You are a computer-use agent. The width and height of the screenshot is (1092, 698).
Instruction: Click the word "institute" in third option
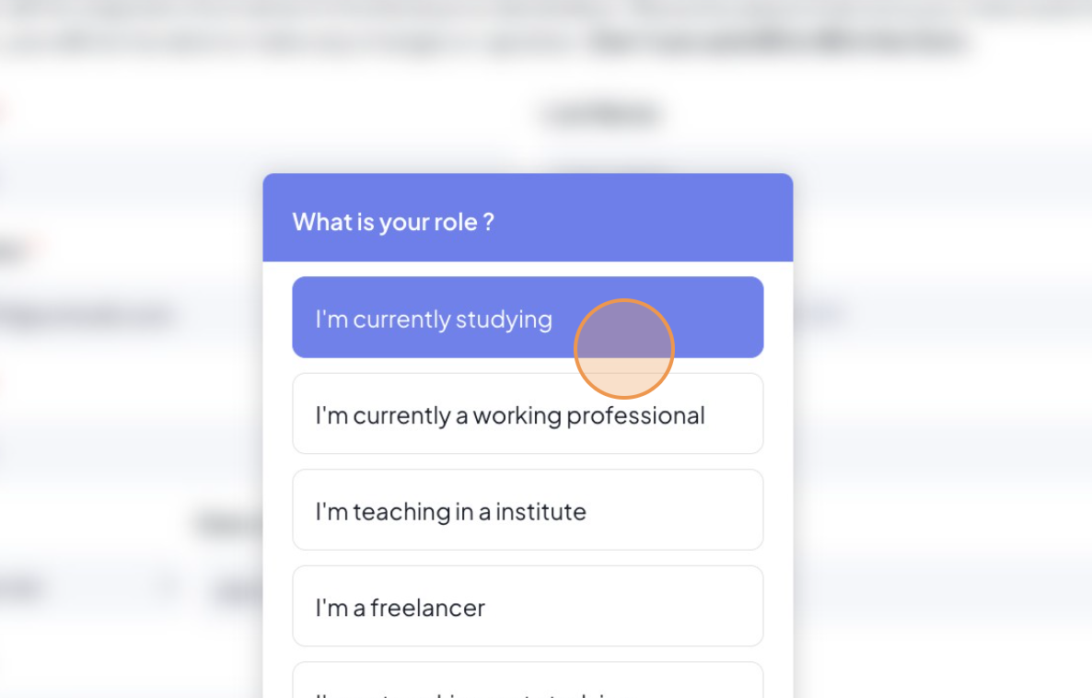pos(540,511)
